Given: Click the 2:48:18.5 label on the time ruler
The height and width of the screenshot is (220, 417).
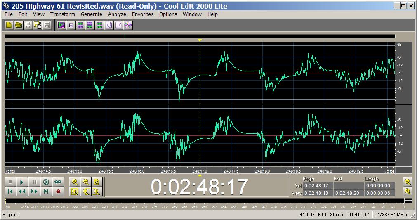Looking at the screenshot, I should point(293,171).
